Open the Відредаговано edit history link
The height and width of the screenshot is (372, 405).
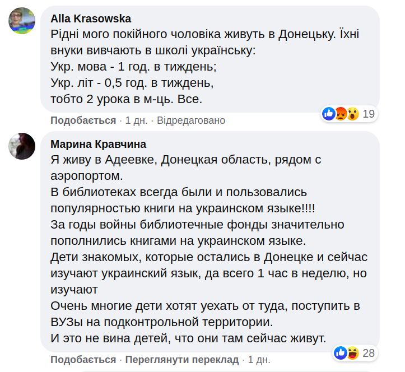point(190,120)
